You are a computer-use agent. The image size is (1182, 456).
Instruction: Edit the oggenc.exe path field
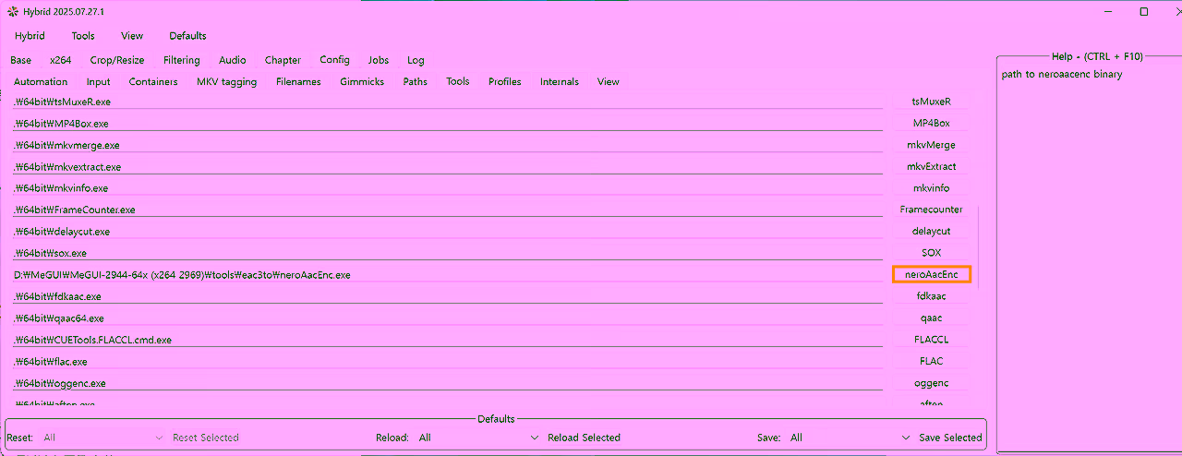(x=447, y=383)
